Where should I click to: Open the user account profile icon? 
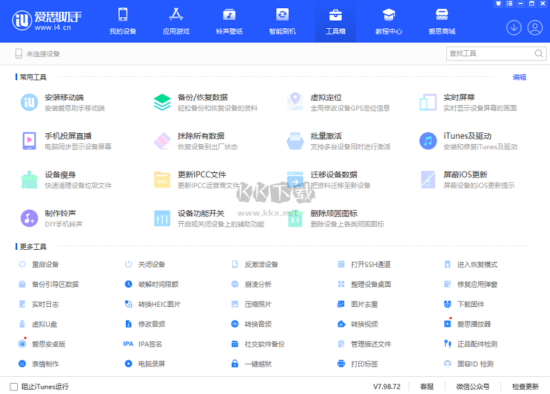[535, 27]
